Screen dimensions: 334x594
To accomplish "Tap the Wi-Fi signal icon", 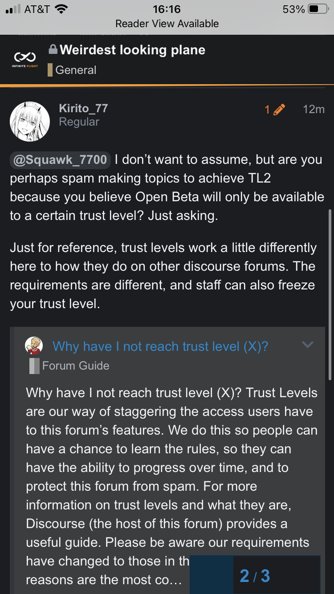I will coord(62,9).
